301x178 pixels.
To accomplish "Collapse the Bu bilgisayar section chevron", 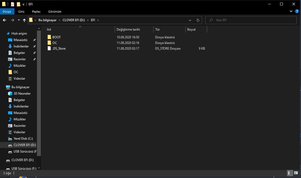I will coord(3,87).
